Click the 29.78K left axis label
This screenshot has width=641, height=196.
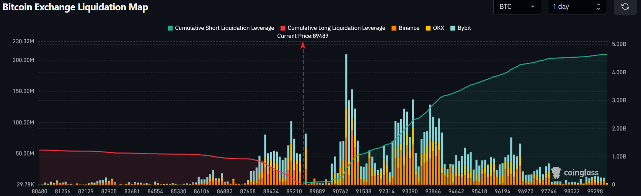click(x=25, y=184)
